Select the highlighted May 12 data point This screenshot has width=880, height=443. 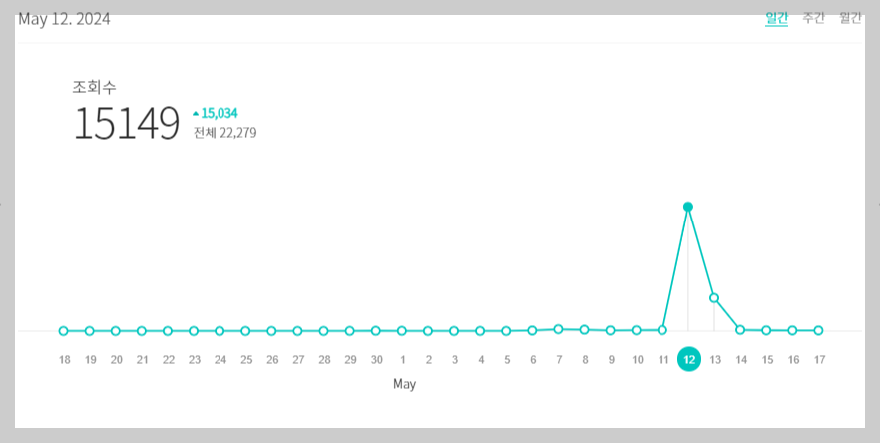pos(688,207)
